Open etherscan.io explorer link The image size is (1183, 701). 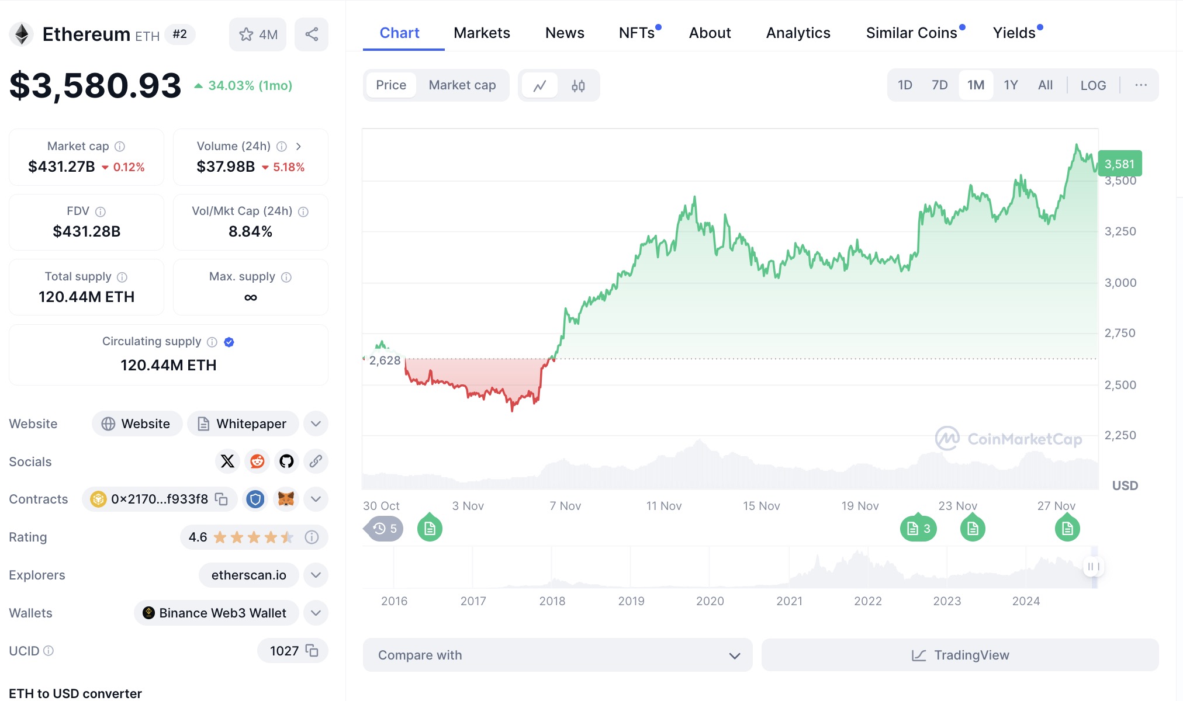[248, 575]
